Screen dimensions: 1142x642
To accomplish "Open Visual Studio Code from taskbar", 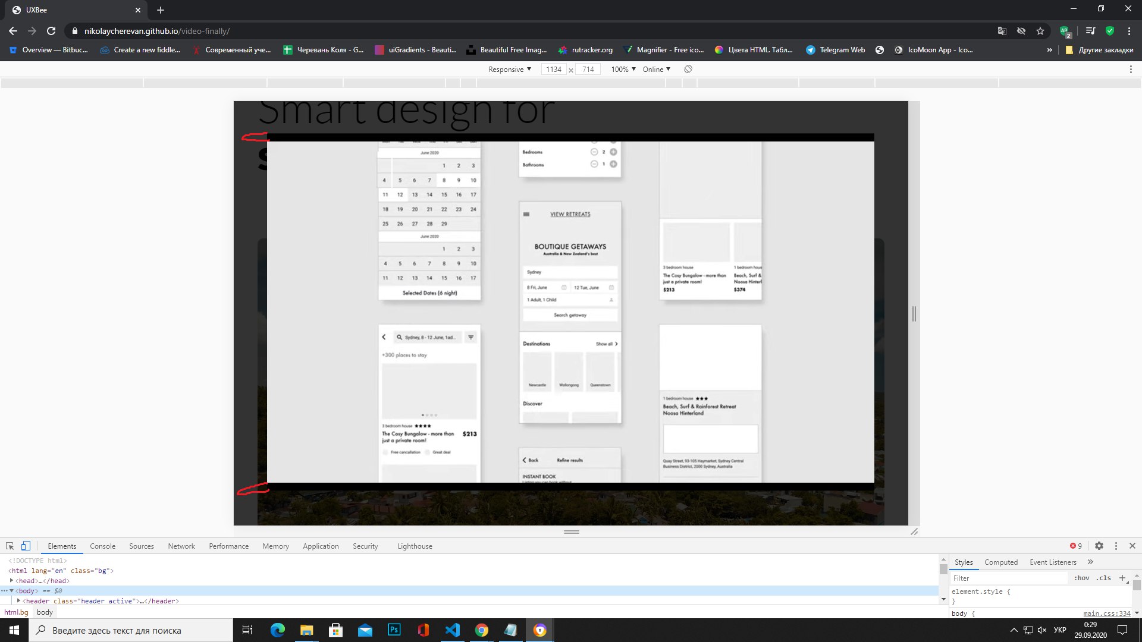I will coord(453,630).
